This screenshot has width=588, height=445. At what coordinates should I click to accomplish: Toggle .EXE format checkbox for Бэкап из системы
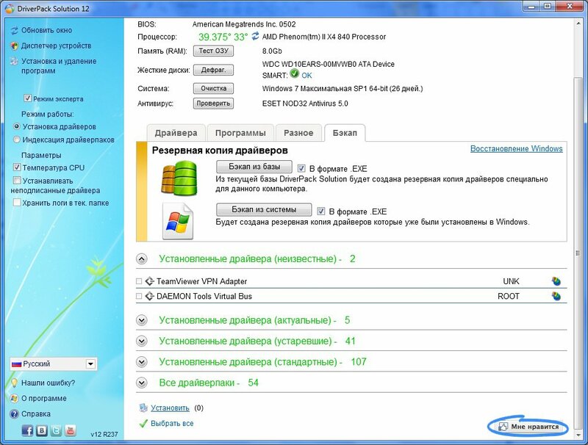click(321, 211)
